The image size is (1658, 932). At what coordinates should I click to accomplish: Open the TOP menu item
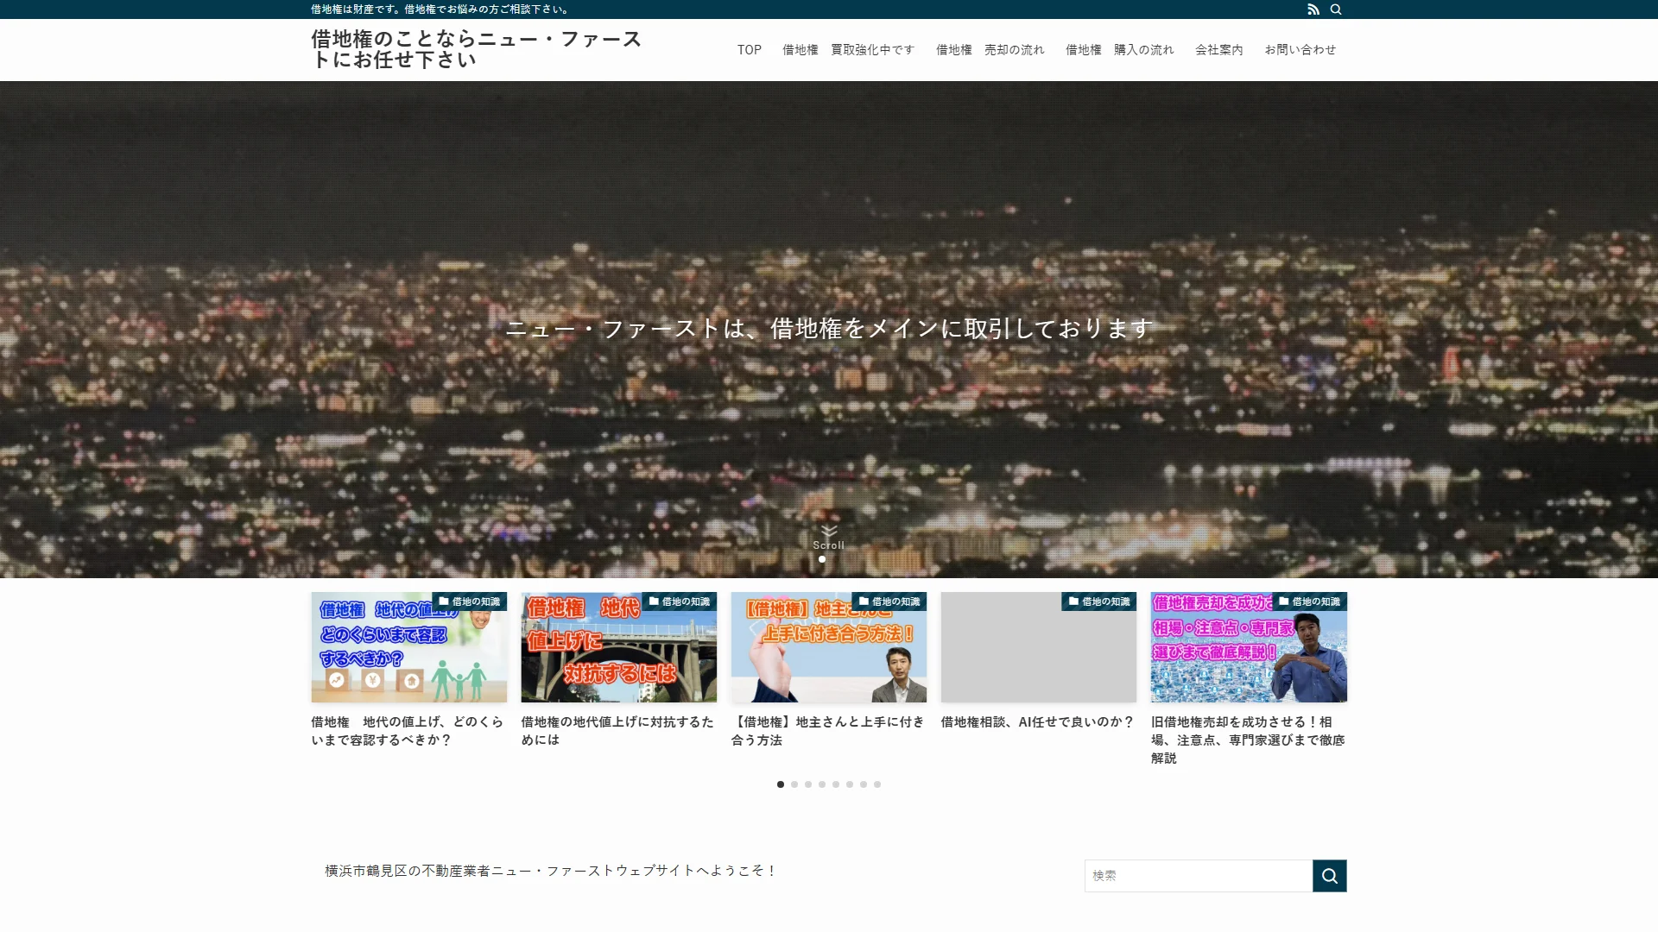(750, 50)
